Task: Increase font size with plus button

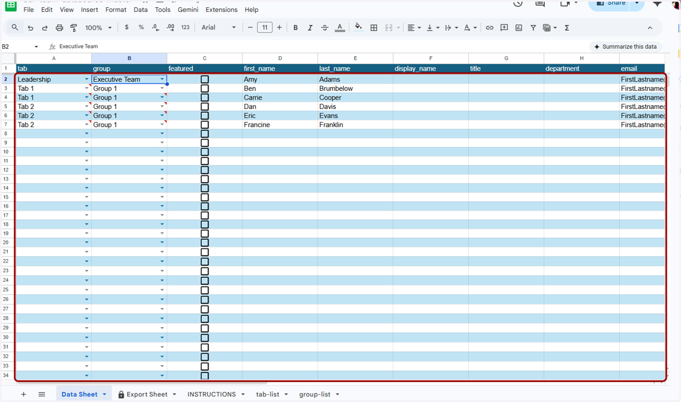Action: [279, 27]
